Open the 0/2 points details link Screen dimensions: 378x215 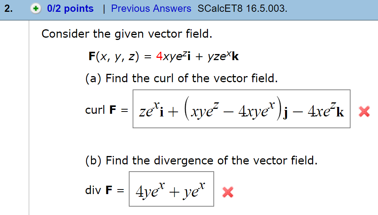(70, 9)
